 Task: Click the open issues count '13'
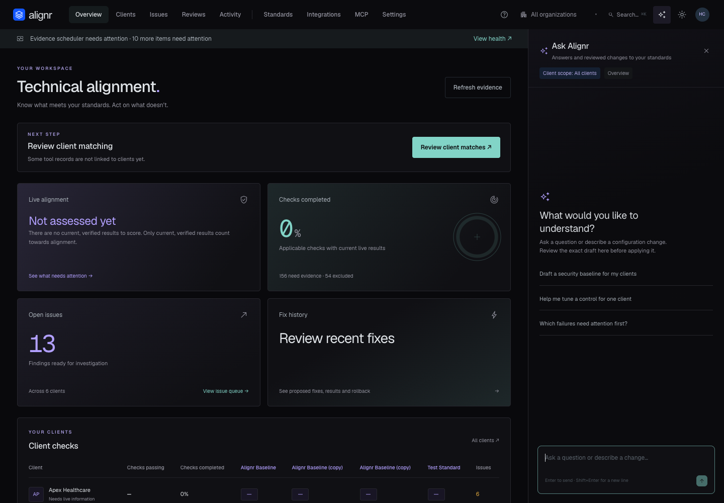42,344
